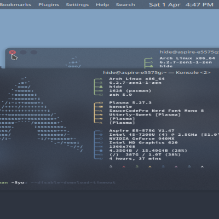Click '6.2.7-zen1-1-zen' in the Konsole <2> window
Image resolution: width=219 pixels, height=219 pixels.
pos(135,83)
